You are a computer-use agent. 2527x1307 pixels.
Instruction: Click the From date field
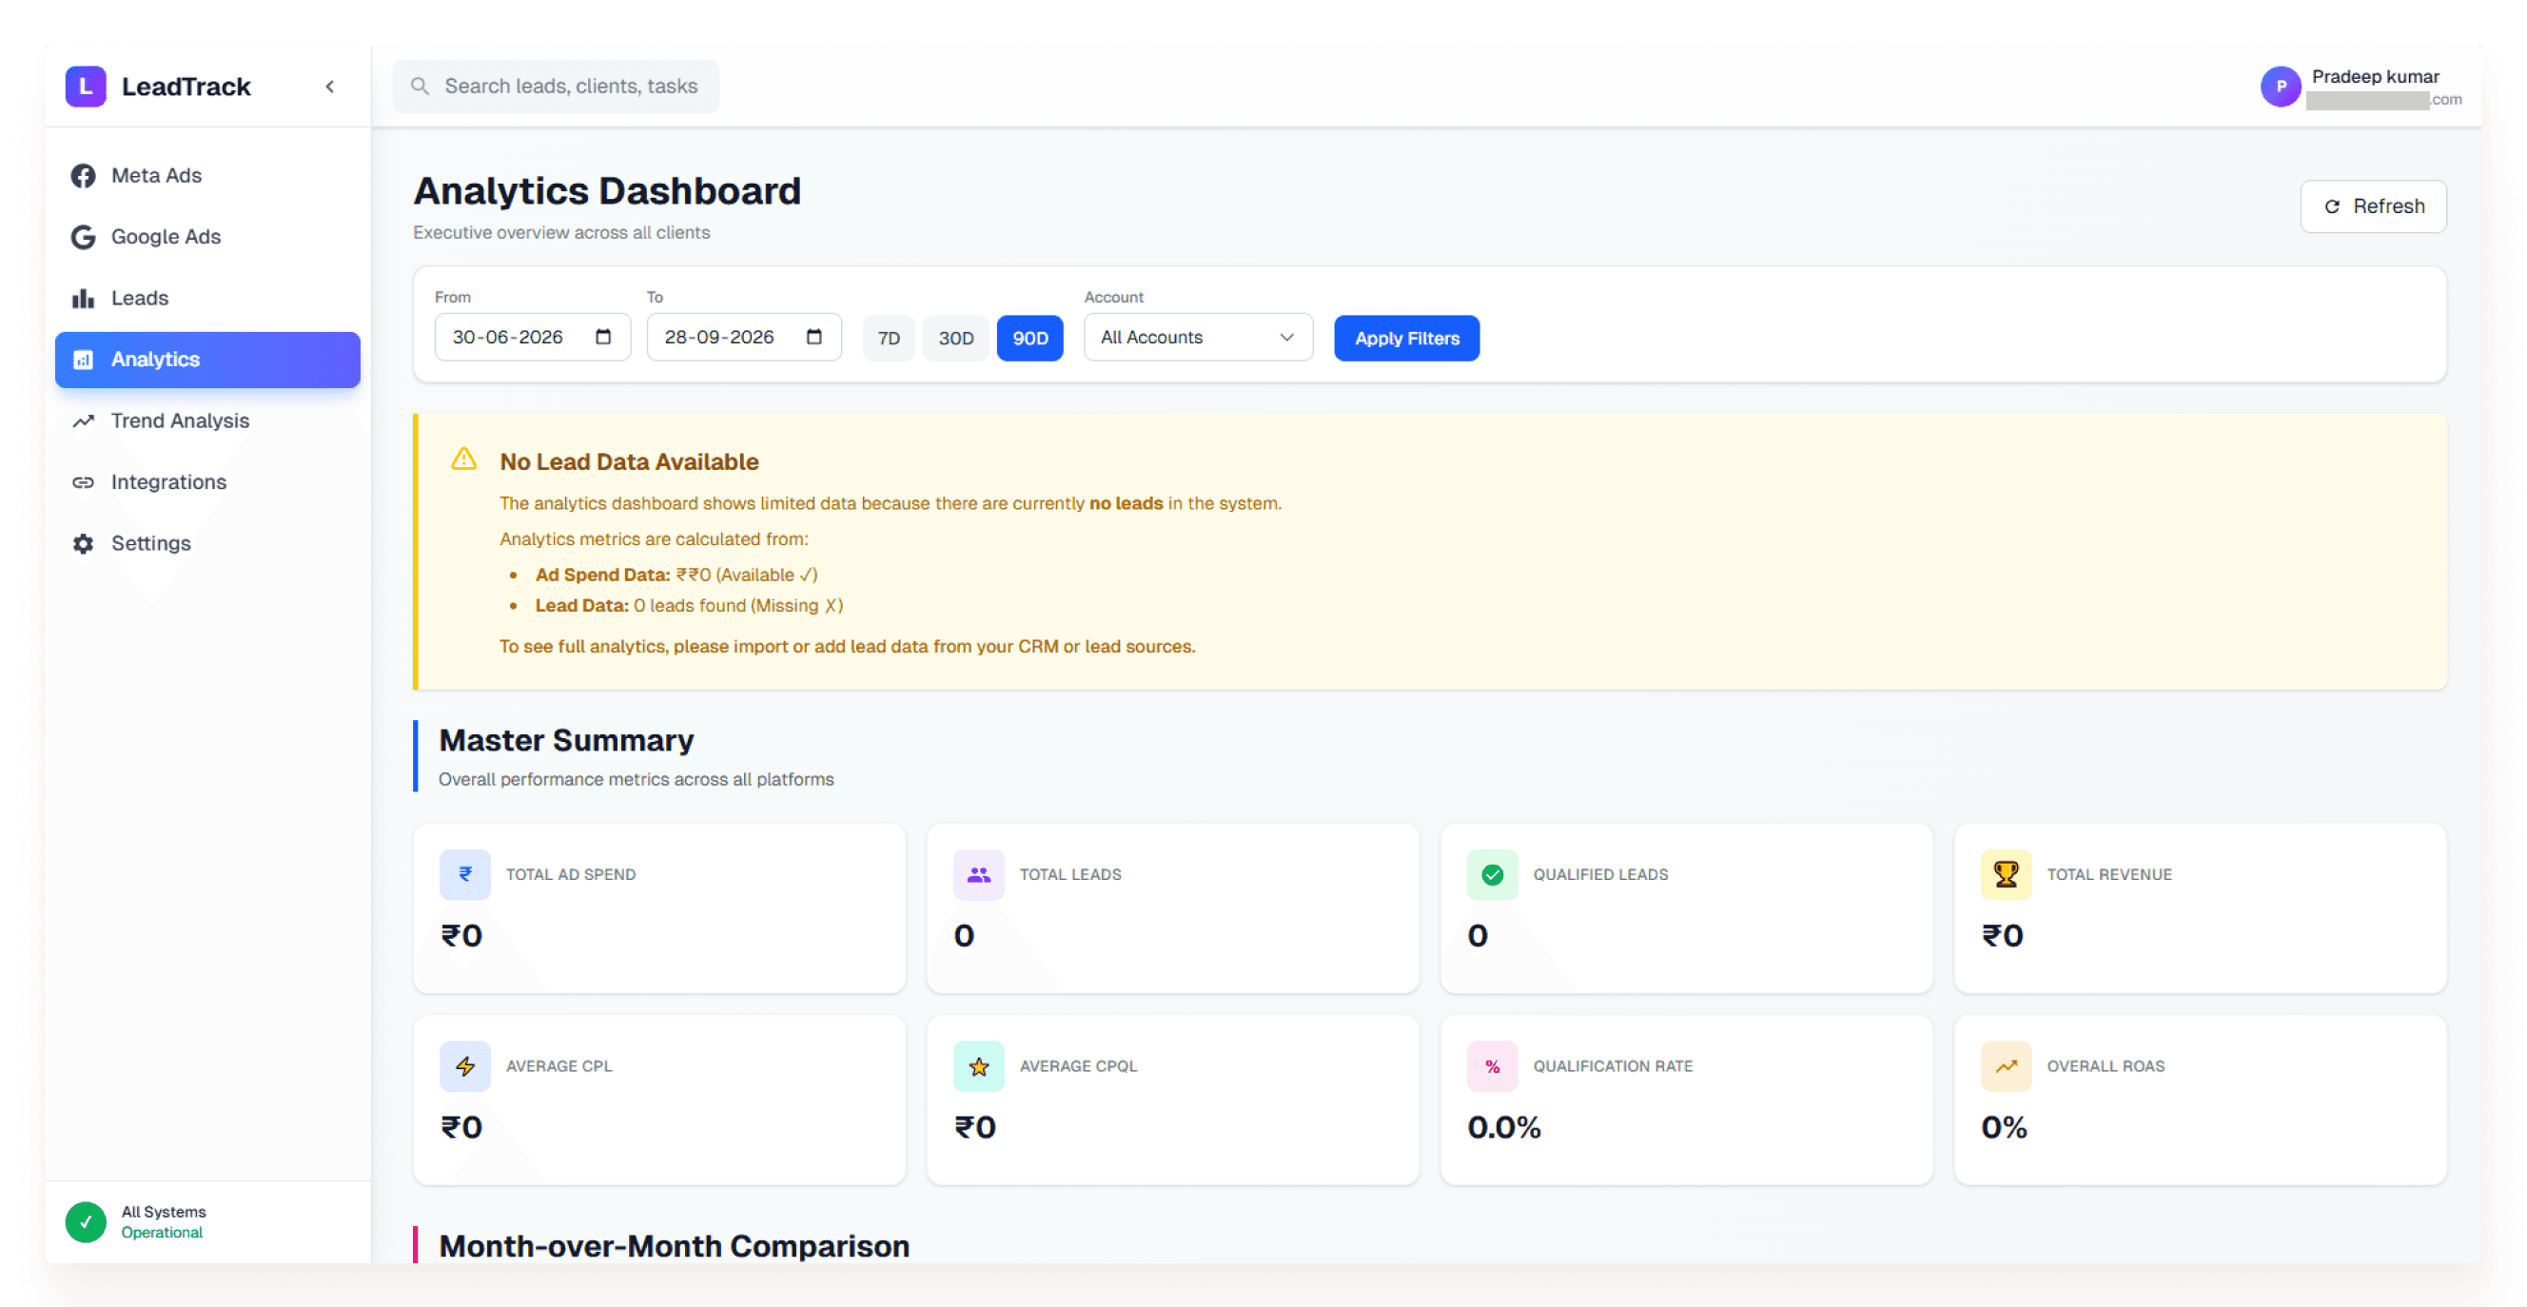pyautogui.click(x=532, y=338)
